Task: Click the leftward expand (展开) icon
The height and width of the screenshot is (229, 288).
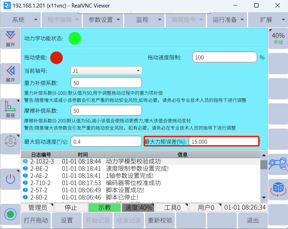Action: (x=10, y=73)
